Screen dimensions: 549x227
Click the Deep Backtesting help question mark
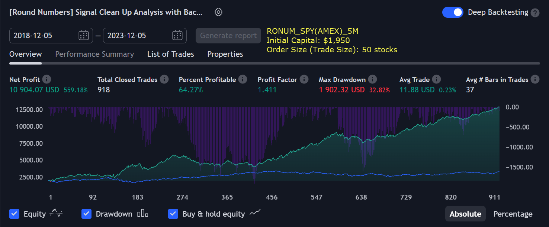[535, 13]
